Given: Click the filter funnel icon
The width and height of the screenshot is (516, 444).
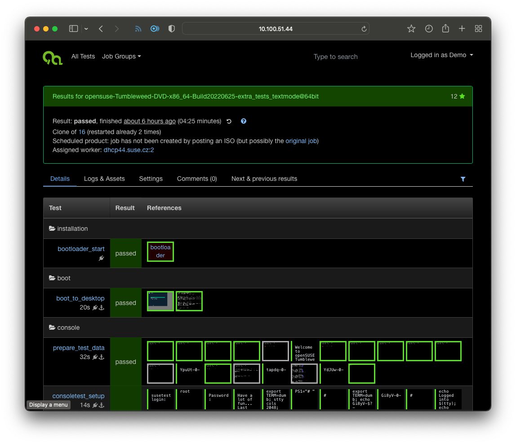Looking at the screenshot, I should click(x=463, y=179).
